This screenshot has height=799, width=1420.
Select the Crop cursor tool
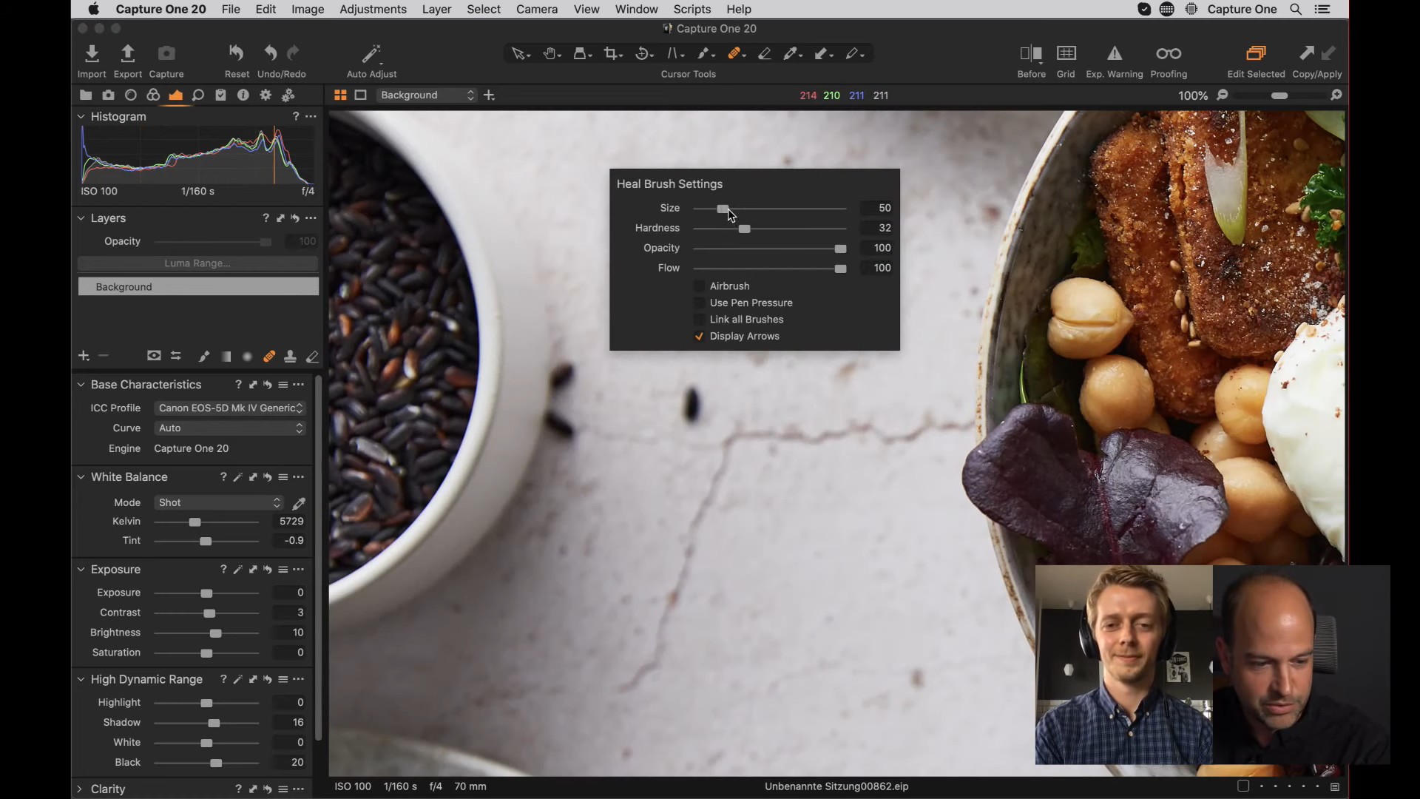[611, 53]
